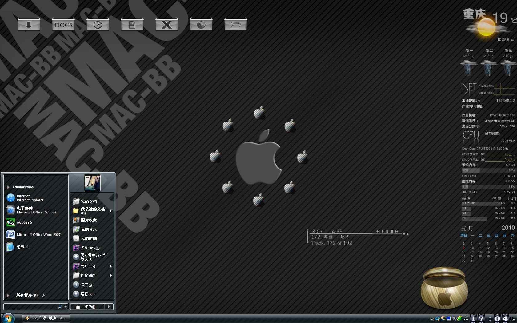Click small arrow at player bar's end
This screenshot has width=517, height=323.
[x=408, y=234]
